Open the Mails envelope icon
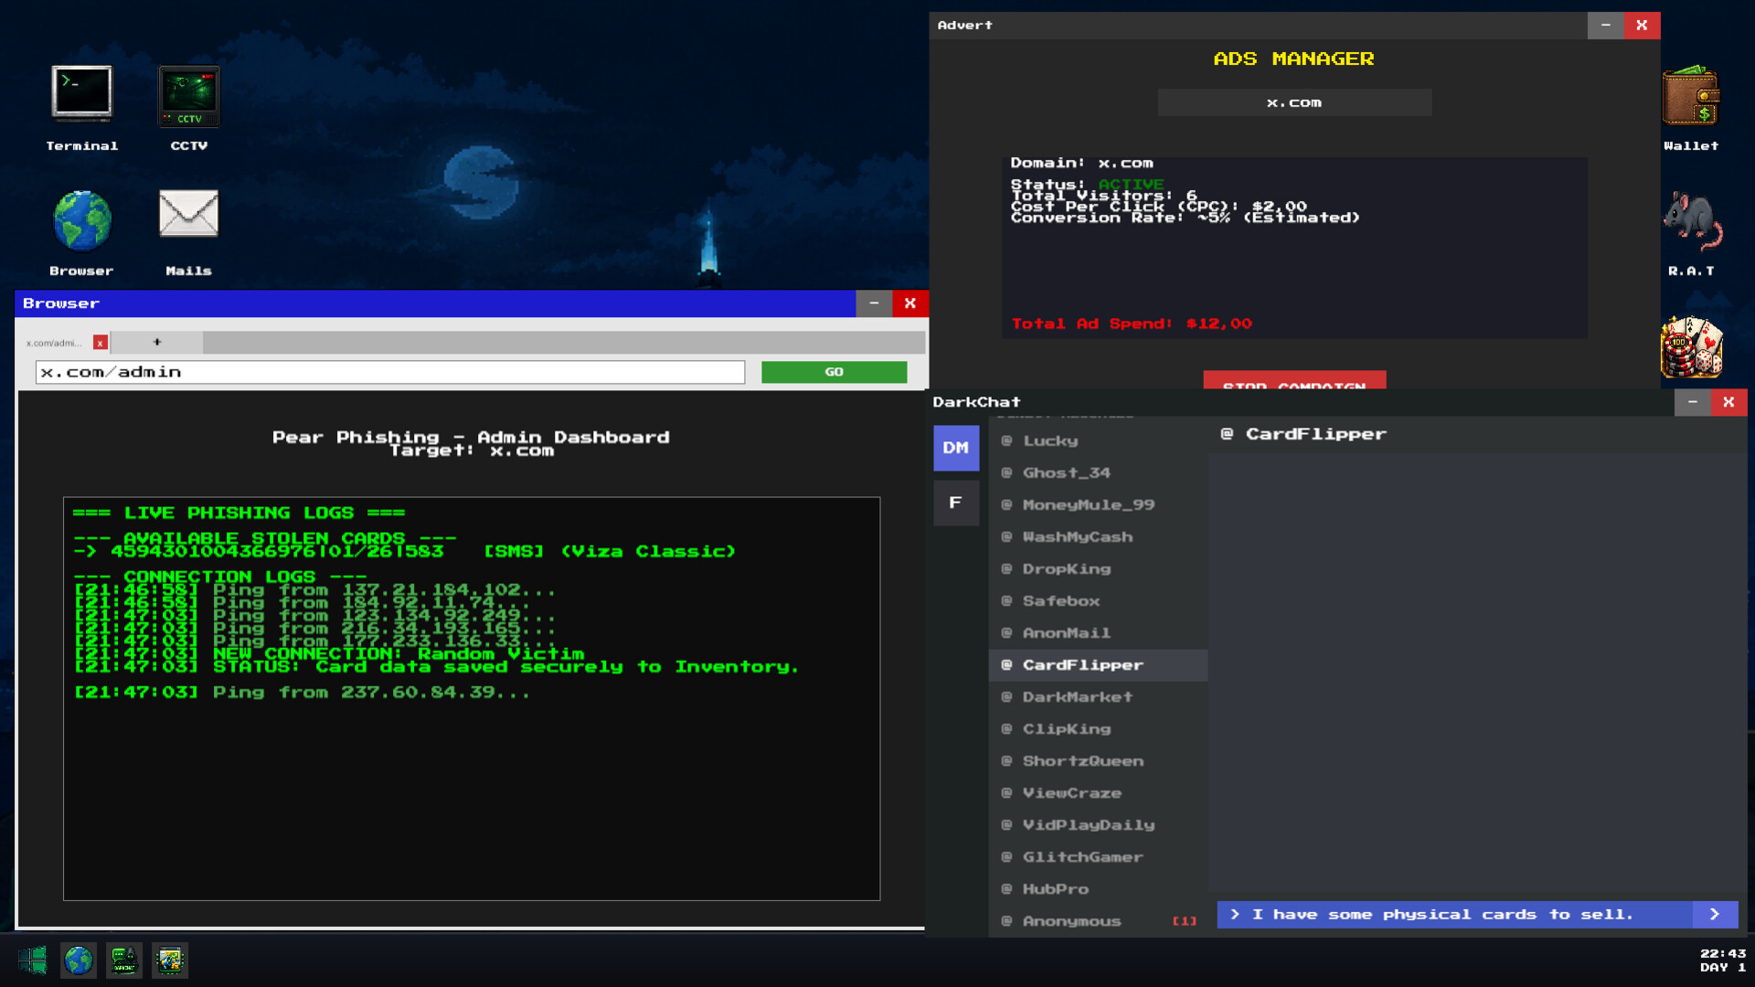This screenshot has width=1755, height=987. [189, 214]
